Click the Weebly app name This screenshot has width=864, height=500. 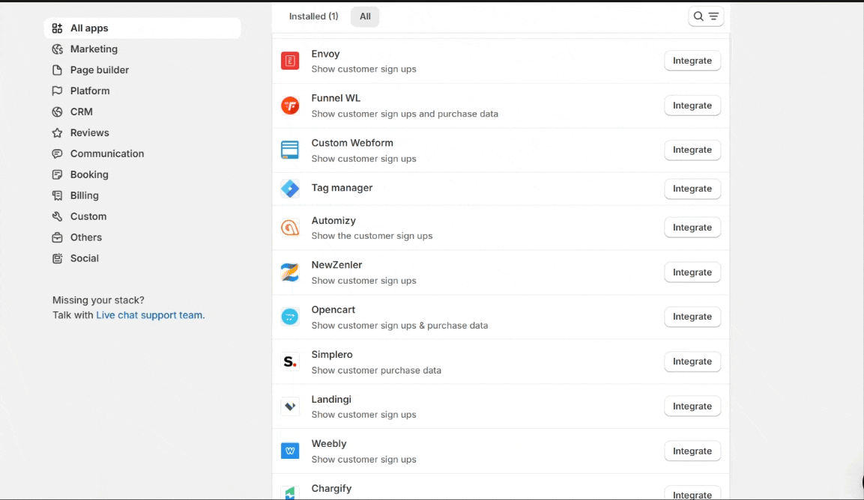pos(329,444)
